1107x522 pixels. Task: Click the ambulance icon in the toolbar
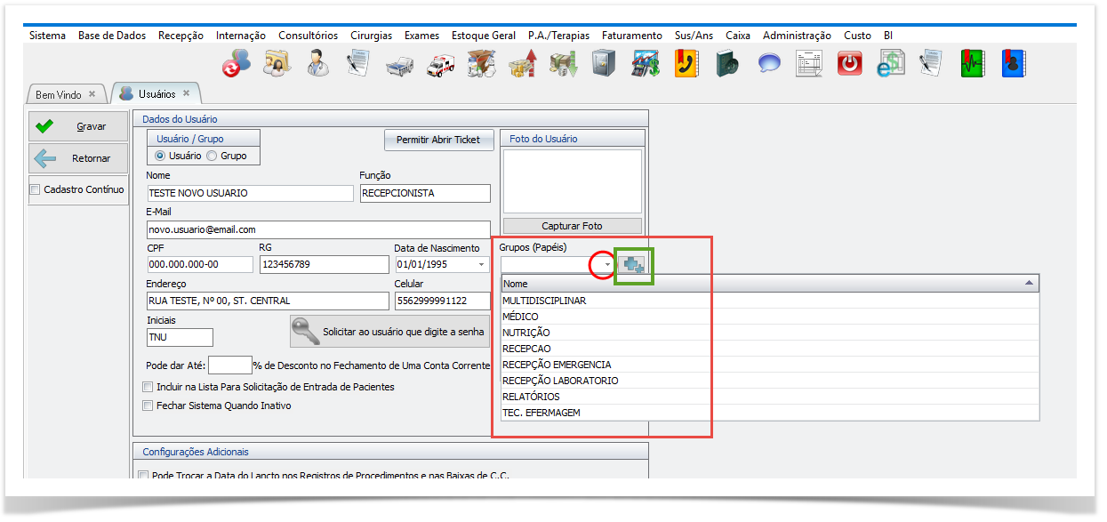tap(440, 64)
